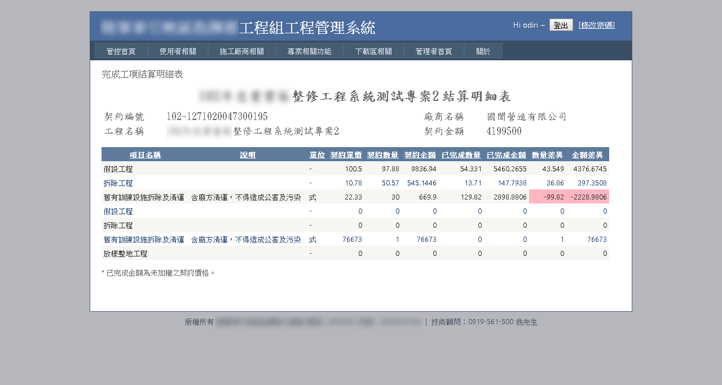This screenshot has height=385, width=722.
Task: Sort table by 項目名稱 column header
Action: (x=145, y=155)
